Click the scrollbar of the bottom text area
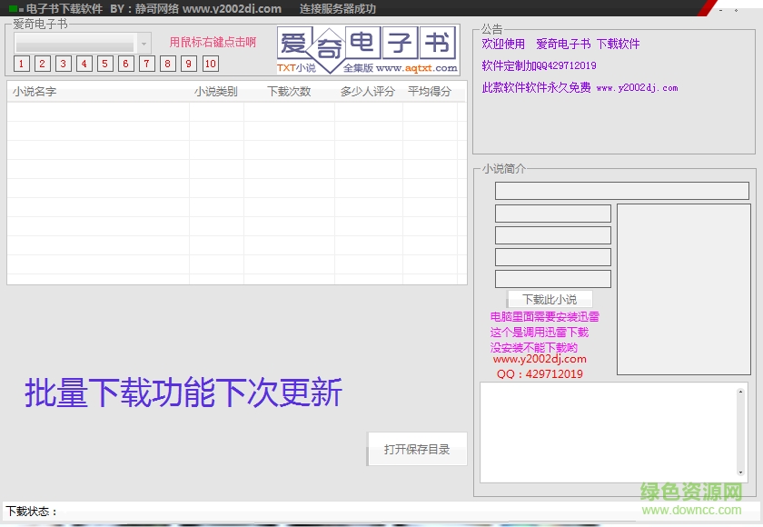The width and height of the screenshot is (763, 527). pyautogui.click(x=742, y=432)
